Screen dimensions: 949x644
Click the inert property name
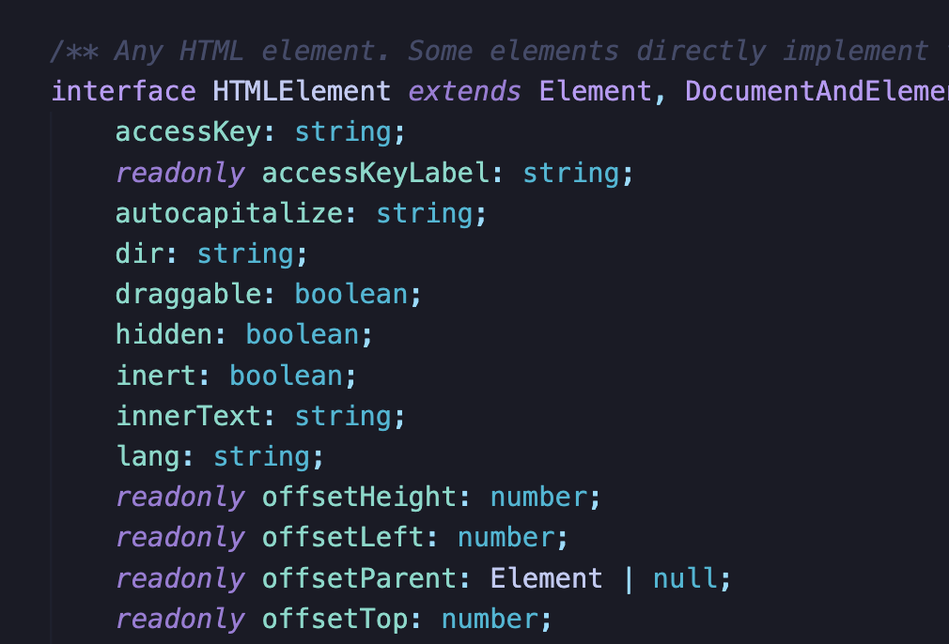click(x=155, y=375)
